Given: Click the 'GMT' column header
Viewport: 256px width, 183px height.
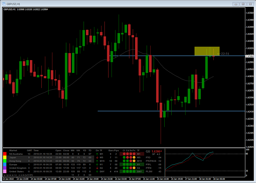Looking at the screenshot, I should 29,150.
